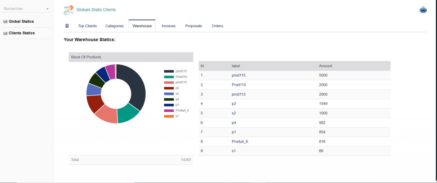Toggle the Prod110 legend entry
Screen dimensions: 437x183
[x=181, y=77]
